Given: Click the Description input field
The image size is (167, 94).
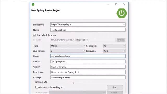Looking at the screenshot, I should 88,72.
